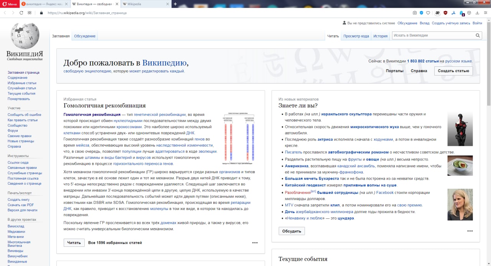
Task: Open the Справка link in the welcome banner
Action: coord(419,71)
